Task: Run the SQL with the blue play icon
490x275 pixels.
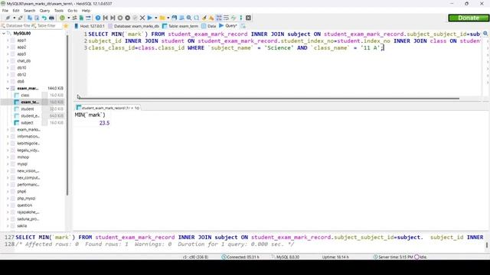Action: tap(150, 18)
